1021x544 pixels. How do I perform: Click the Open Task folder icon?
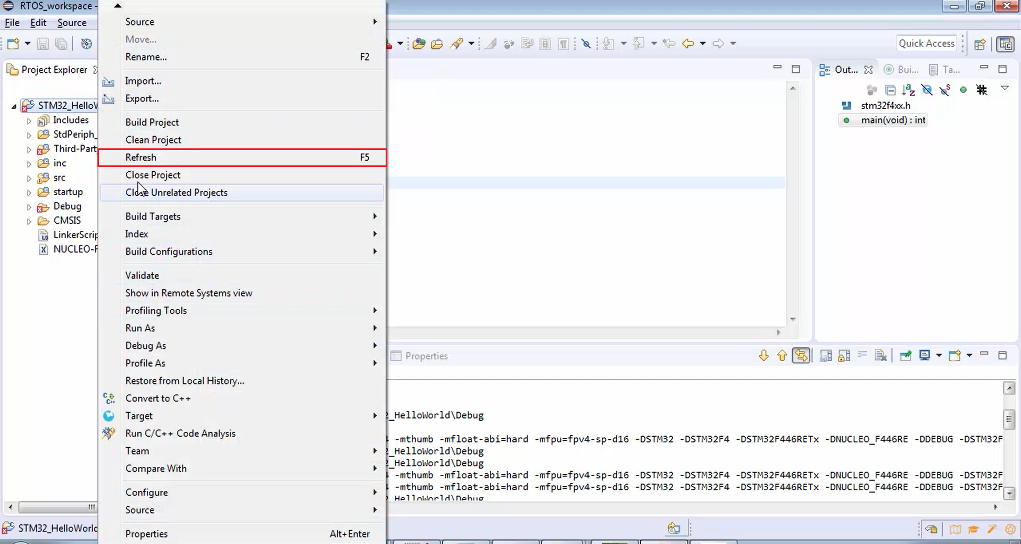pyautogui.click(x=437, y=44)
